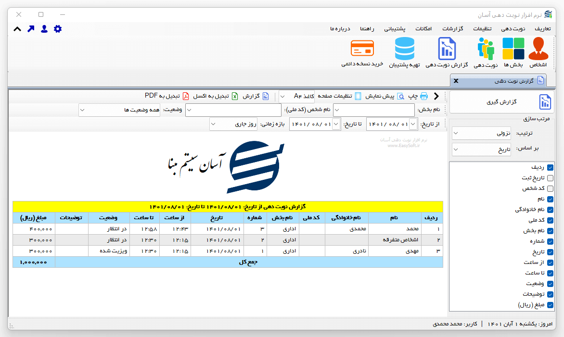Open the گزارش نوبت دهی ribbon icon

pyautogui.click(x=447, y=49)
